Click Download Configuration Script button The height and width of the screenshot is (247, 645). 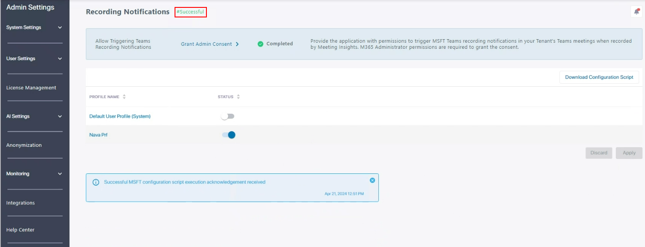point(599,77)
